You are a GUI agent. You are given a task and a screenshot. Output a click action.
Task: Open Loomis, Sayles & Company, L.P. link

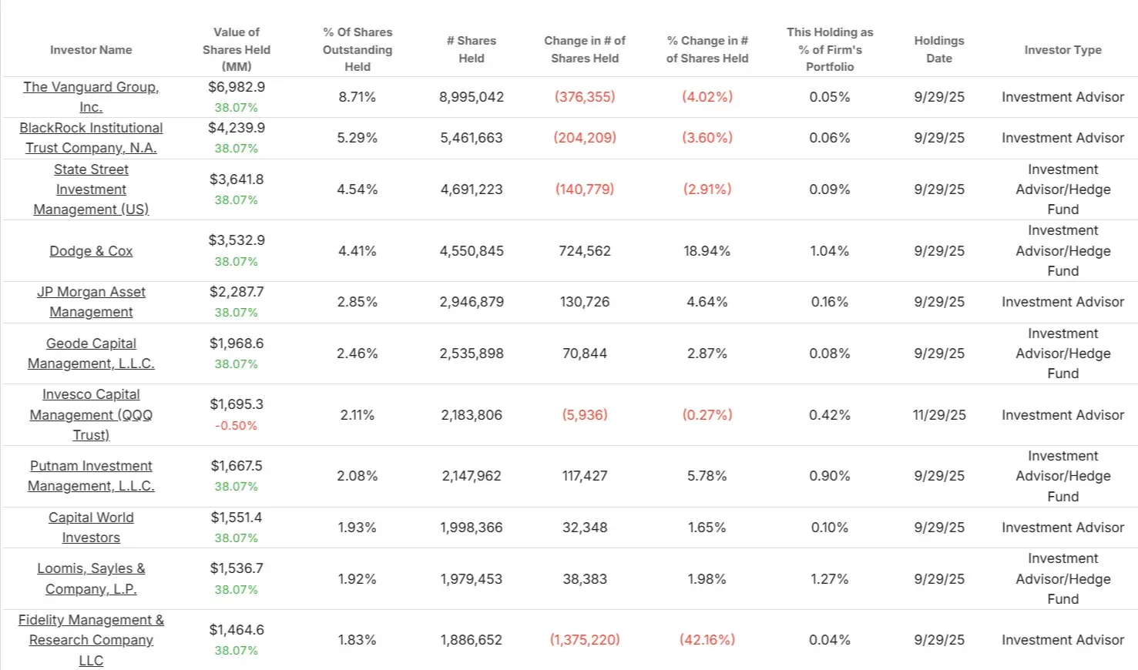pos(91,578)
